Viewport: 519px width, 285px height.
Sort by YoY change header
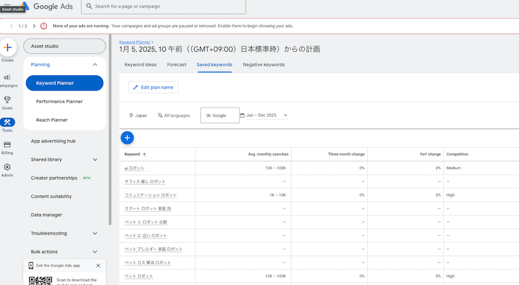point(430,154)
